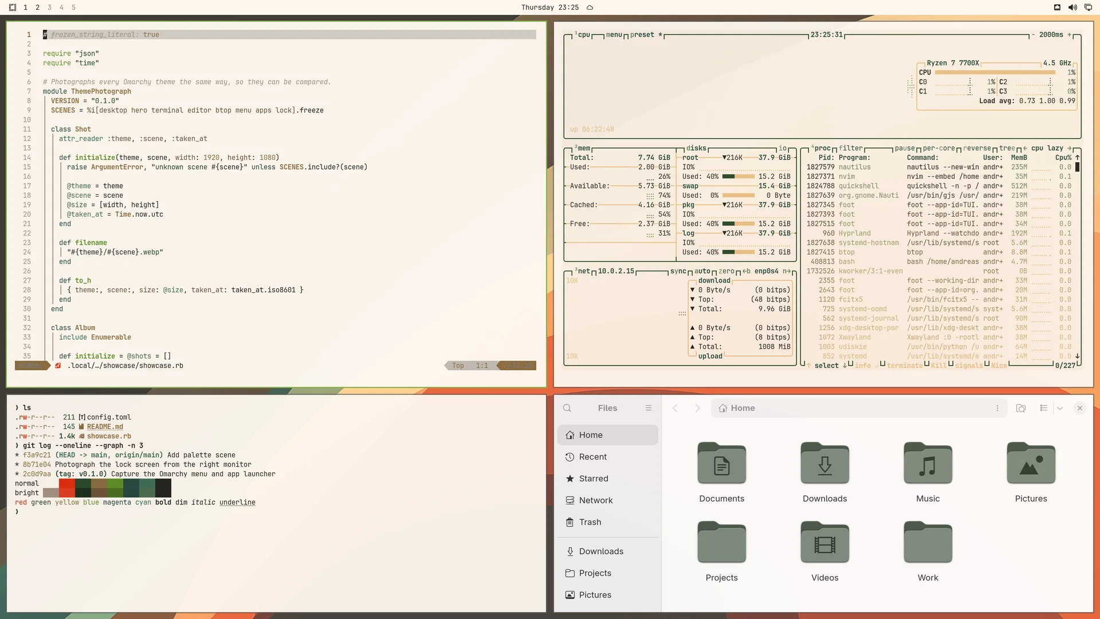Click btop net zero button
The width and height of the screenshot is (1100, 619).
coord(726,272)
